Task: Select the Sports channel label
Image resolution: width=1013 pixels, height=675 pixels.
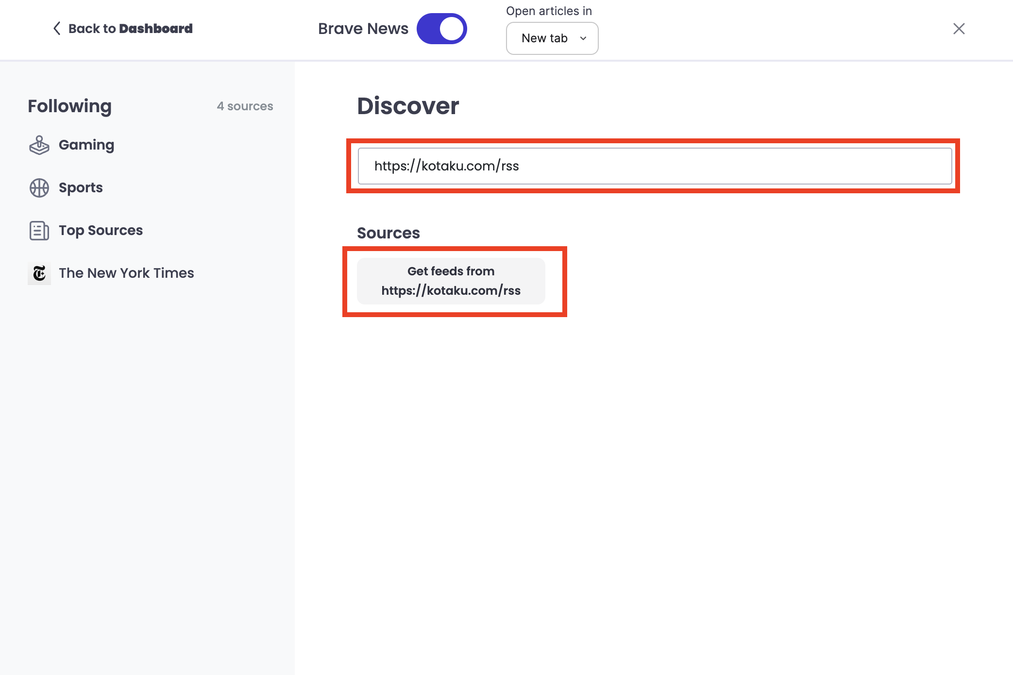Action: [x=81, y=188]
